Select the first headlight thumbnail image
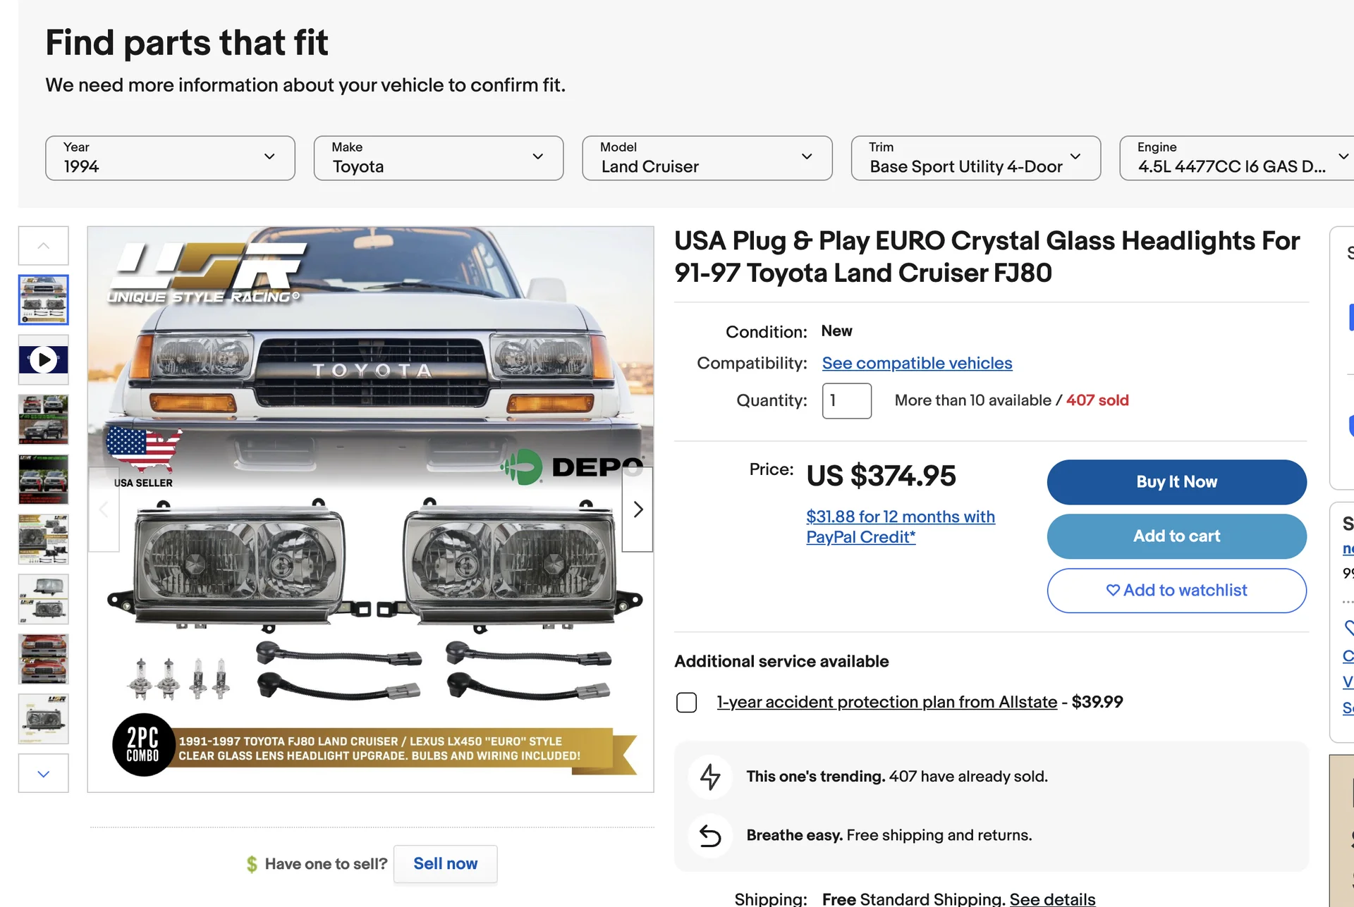This screenshot has height=907, width=1354. tap(44, 300)
